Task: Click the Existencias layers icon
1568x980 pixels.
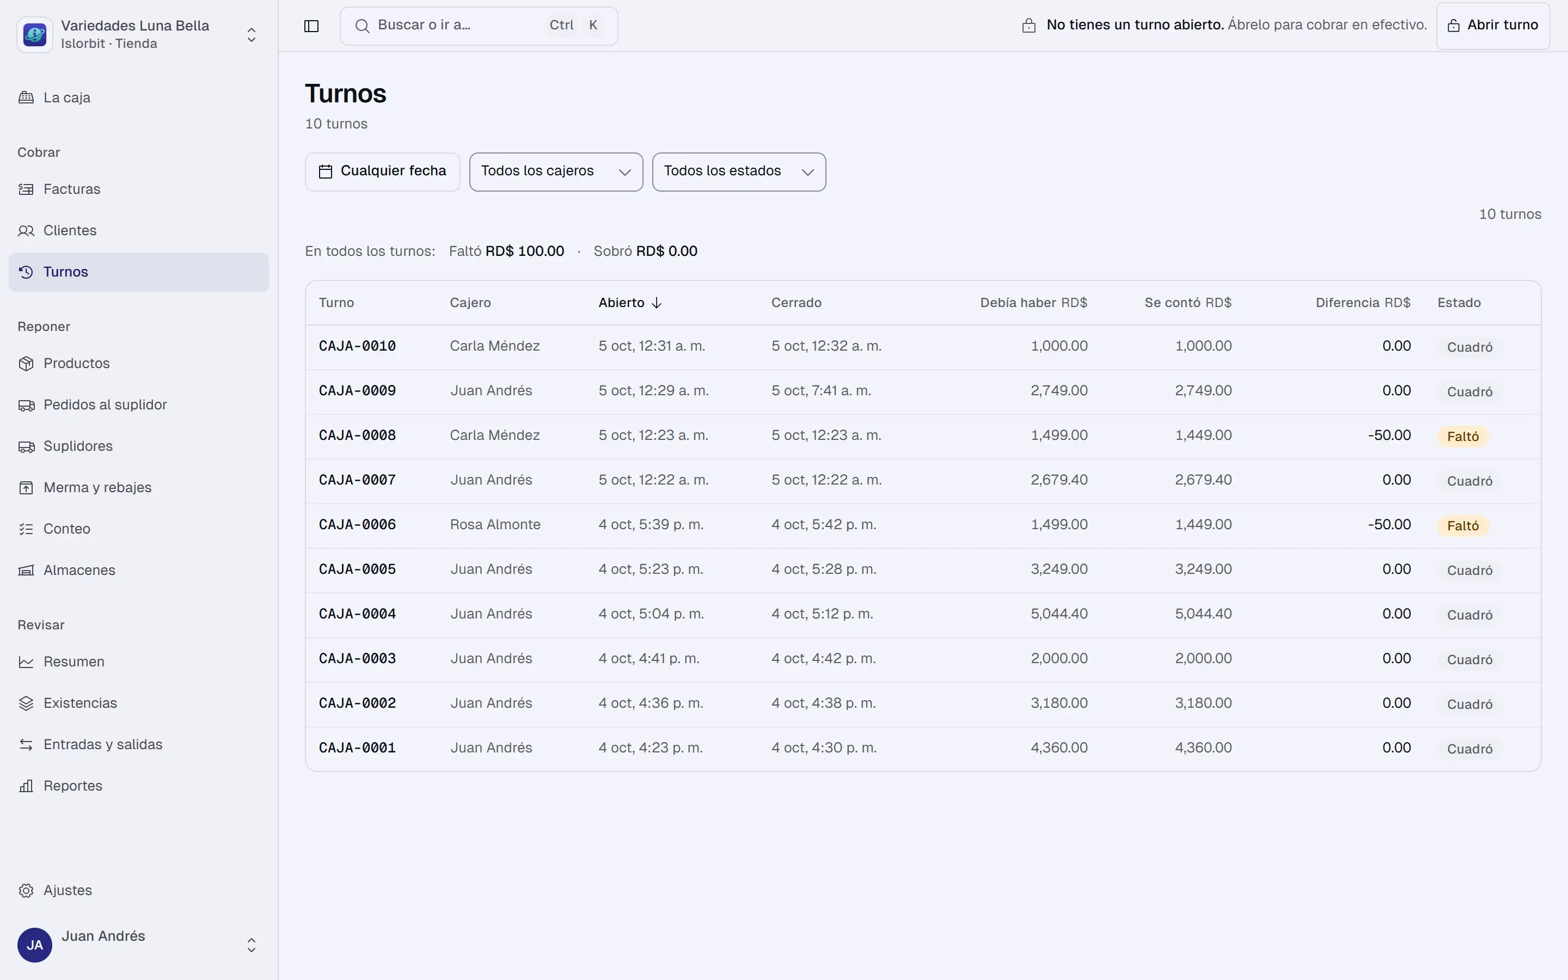Action: pos(26,703)
